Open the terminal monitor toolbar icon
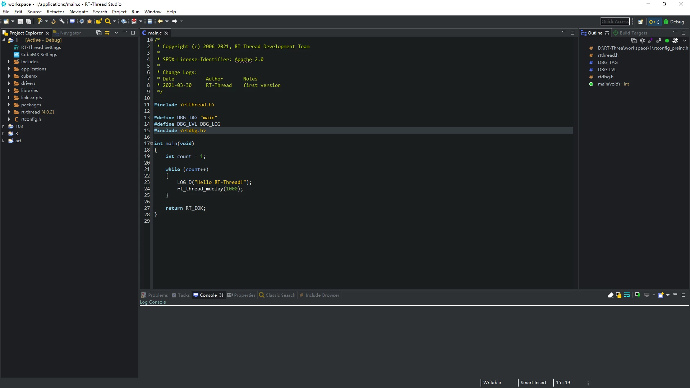Image resolution: width=690 pixels, height=388 pixels. (x=72, y=22)
